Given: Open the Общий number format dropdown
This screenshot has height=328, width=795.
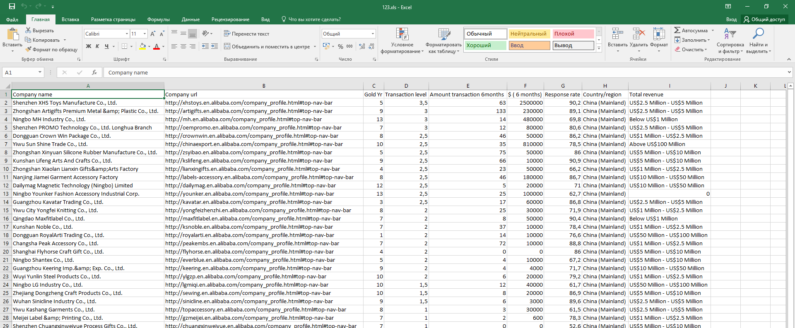Looking at the screenshot, I should tap(373, 34).
